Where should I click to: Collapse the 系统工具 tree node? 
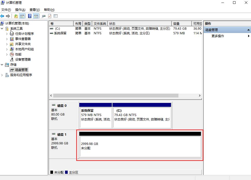click(2, 29)
